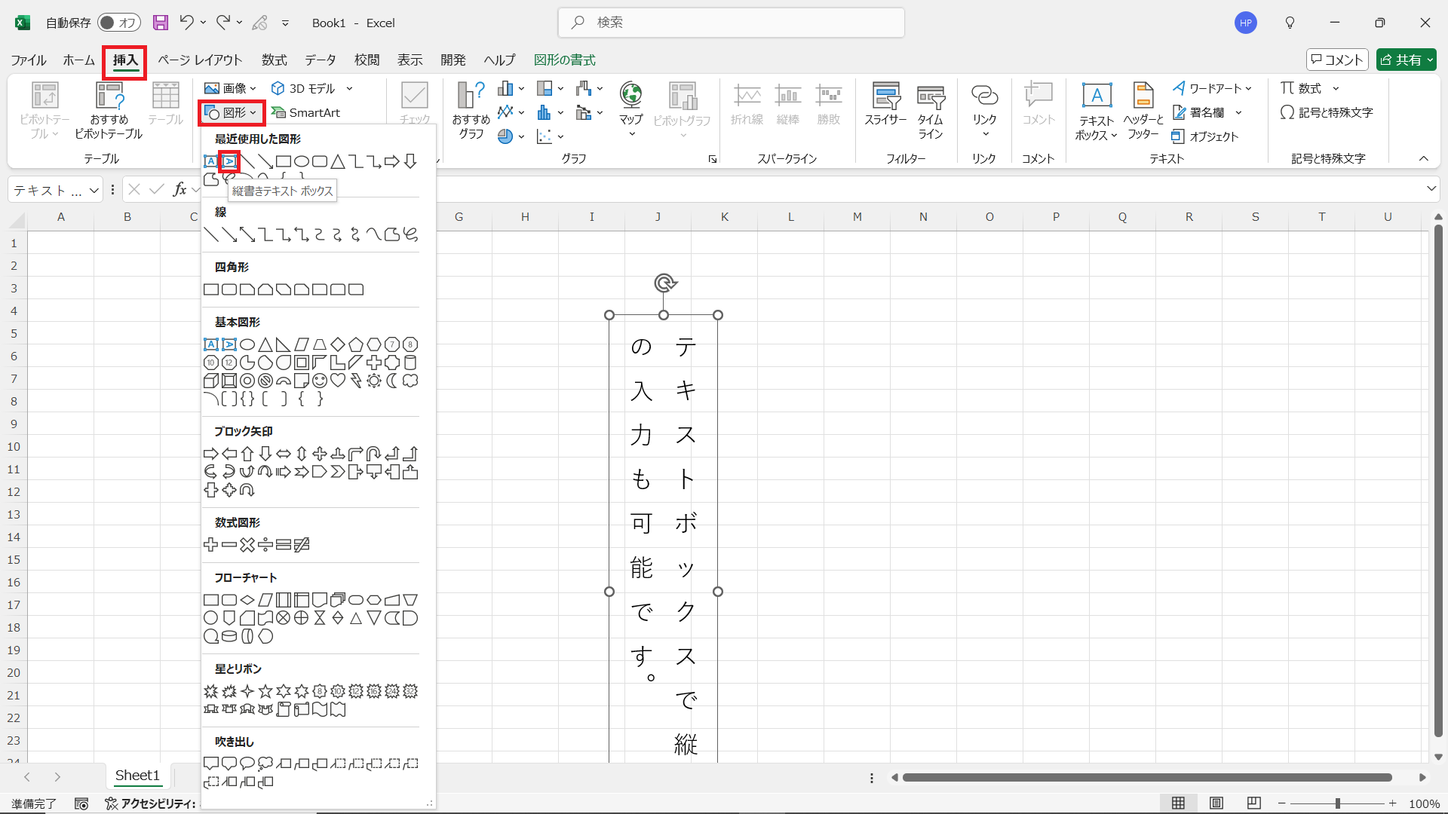Open おすすめピボットテーブル recommended pivot tables
Screen dimensions: 1448x814
109,110
